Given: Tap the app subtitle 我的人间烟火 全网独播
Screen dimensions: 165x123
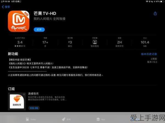Looking at the screenshot, I should (50, 19).
